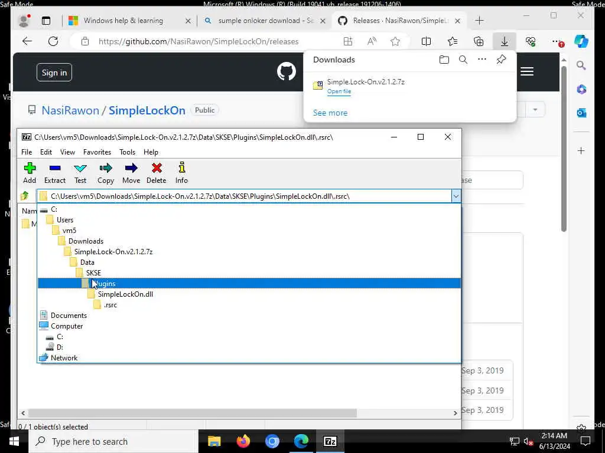The image size is (605, 453).
Task: Open Windows Start menu
Action: coord(14,441)
